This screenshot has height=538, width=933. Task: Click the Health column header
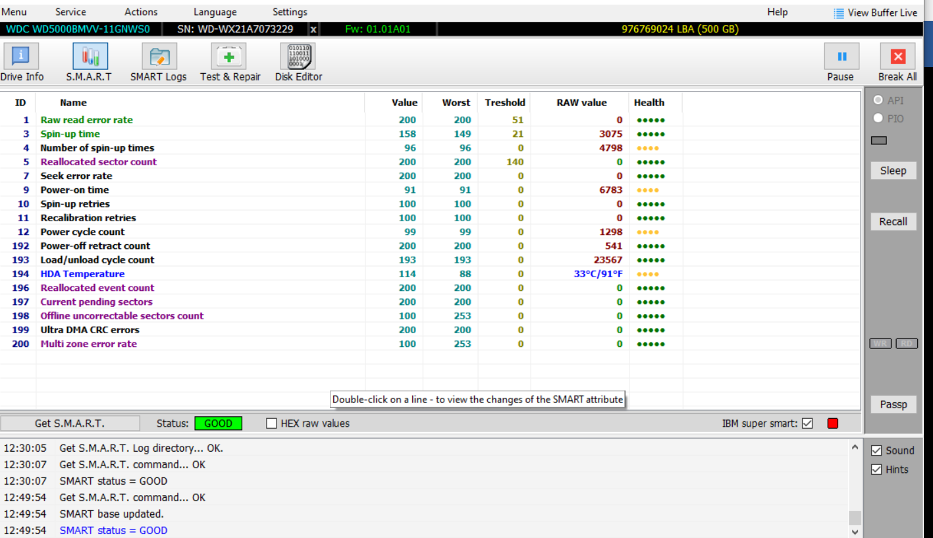[649, 103]
